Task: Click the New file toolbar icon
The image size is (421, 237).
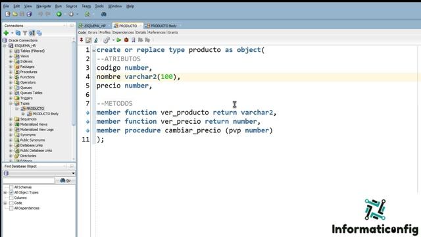Action: click(8, 14)
